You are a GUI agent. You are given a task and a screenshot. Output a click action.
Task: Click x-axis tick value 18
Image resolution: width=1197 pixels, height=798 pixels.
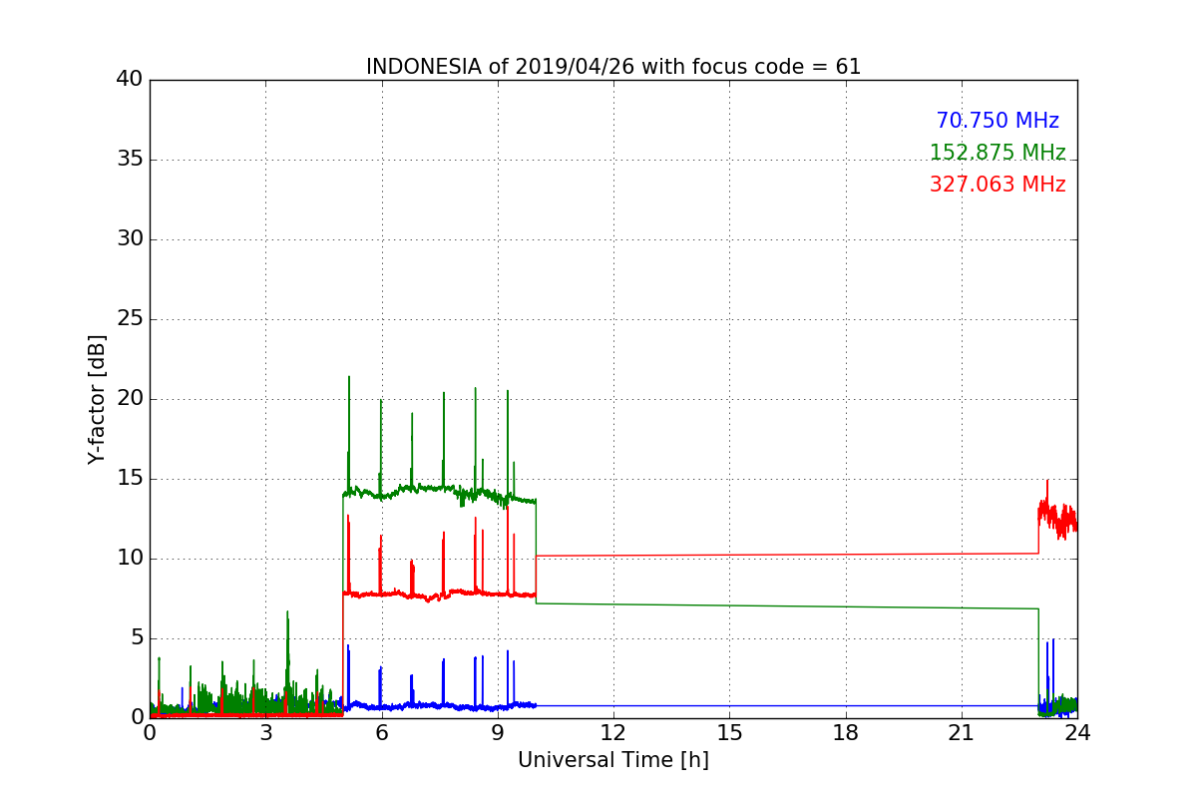[x=846, y=733]
